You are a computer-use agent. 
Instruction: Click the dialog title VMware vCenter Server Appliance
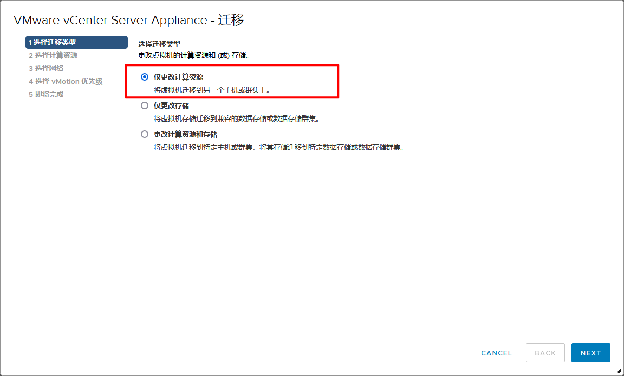click(x=128, y=20)
